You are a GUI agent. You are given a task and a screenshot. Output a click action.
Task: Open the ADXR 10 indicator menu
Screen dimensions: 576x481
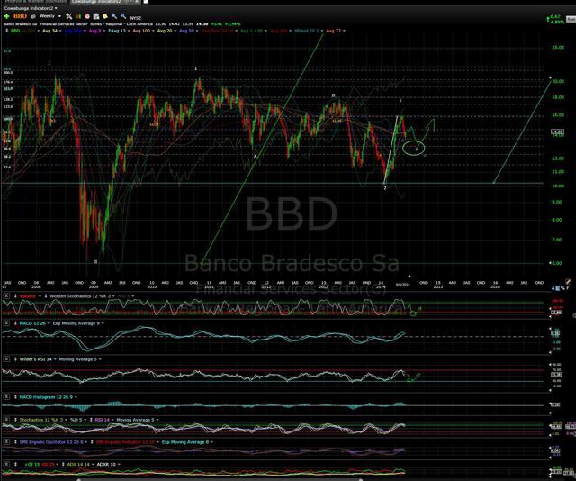click(x=108, y=465)
